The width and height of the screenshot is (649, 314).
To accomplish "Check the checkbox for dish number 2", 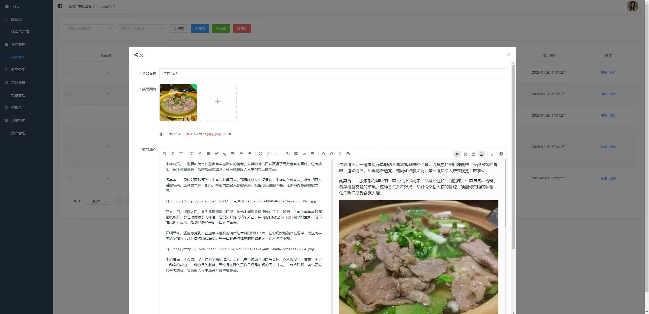I will pyautogui.click(x=69, y=178).
